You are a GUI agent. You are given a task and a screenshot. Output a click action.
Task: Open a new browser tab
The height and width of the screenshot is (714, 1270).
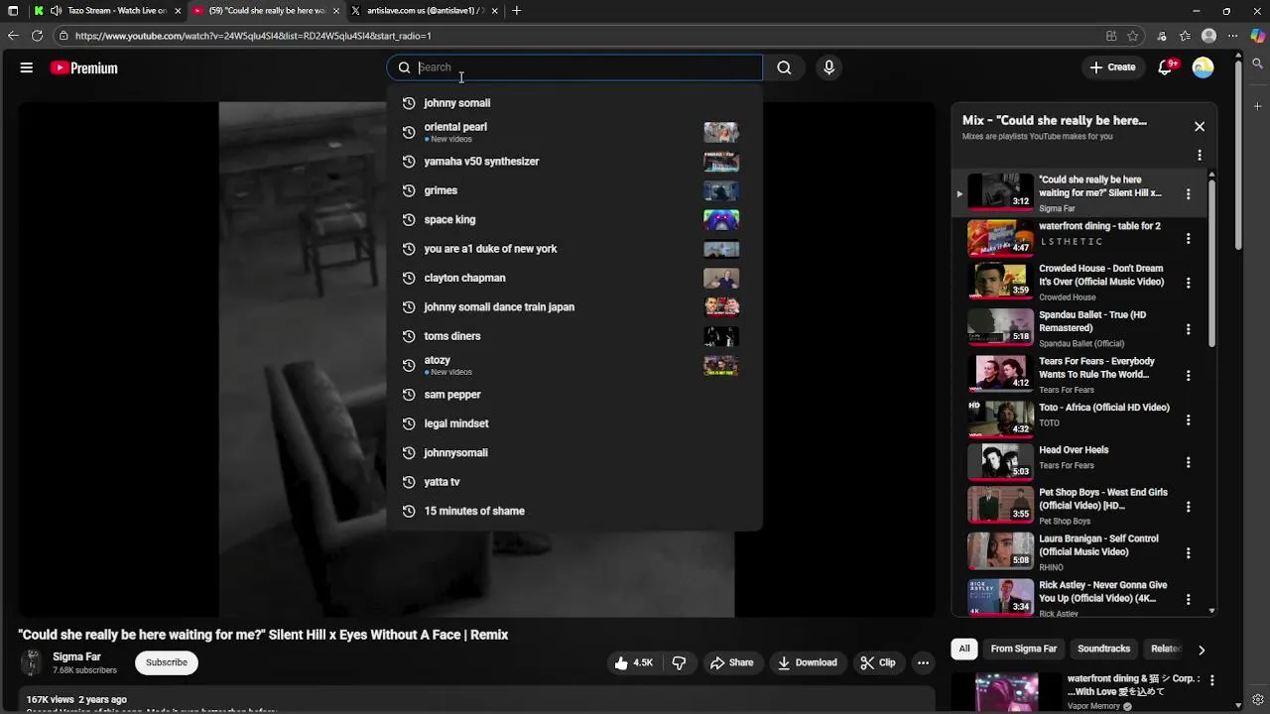pyautogui.click(x=516, y=11)
